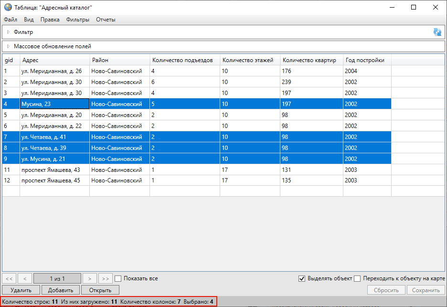Screen dimensions: 447x307
Task: Go to the previous page arrow
Action: (x=25, y=278)
